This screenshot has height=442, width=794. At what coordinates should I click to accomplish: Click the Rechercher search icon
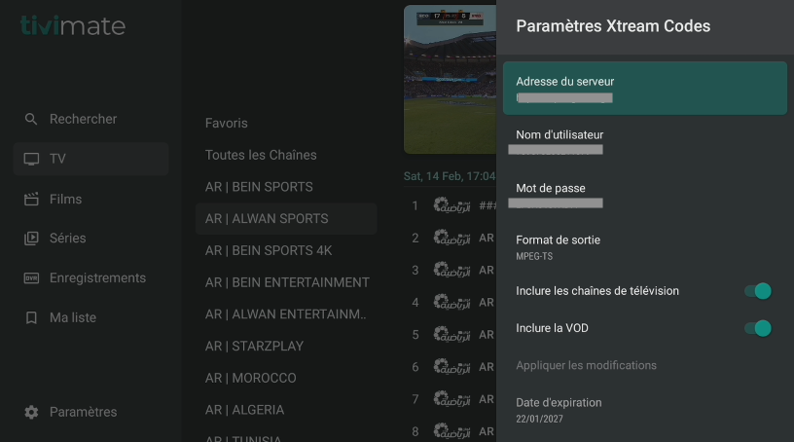click(x=31, y=119)
